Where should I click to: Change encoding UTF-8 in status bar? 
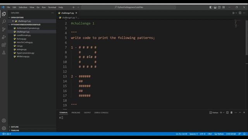203,134
